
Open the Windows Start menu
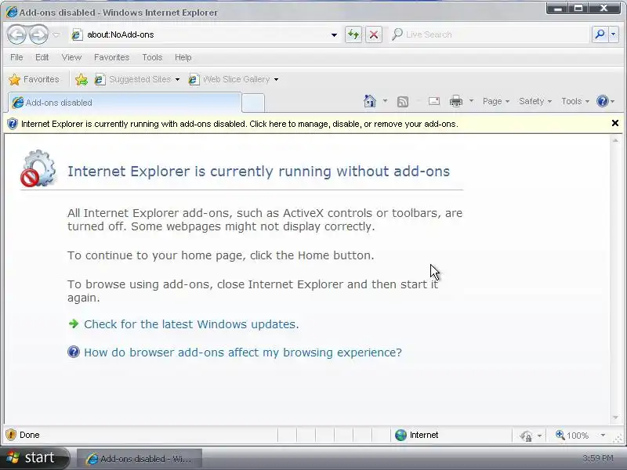(x=34, y=458)
